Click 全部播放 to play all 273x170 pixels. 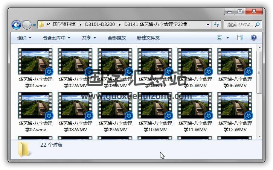pyautogui.click(x=117, y=38)
